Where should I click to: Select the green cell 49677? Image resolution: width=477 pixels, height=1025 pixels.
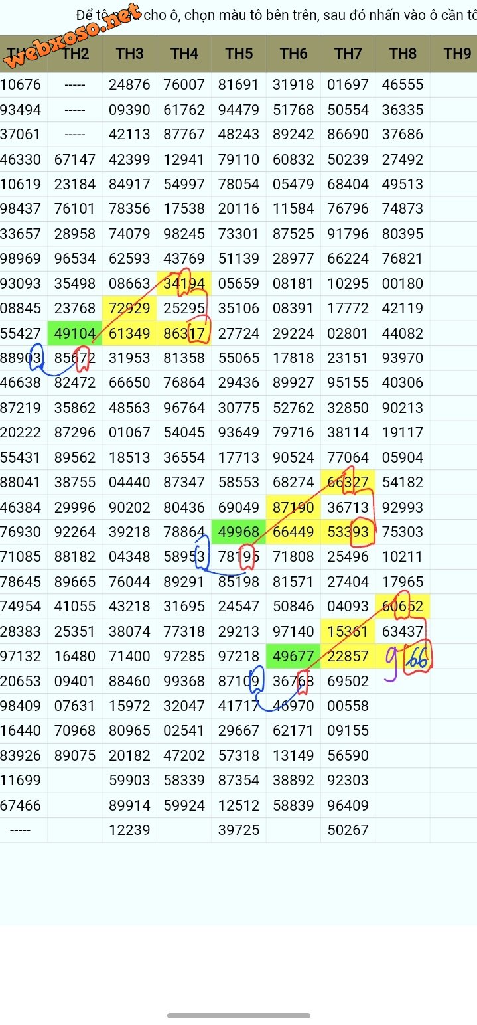pos(293,656)
